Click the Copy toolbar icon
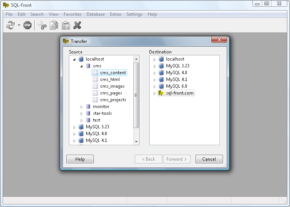 click(x=54, y=25)
